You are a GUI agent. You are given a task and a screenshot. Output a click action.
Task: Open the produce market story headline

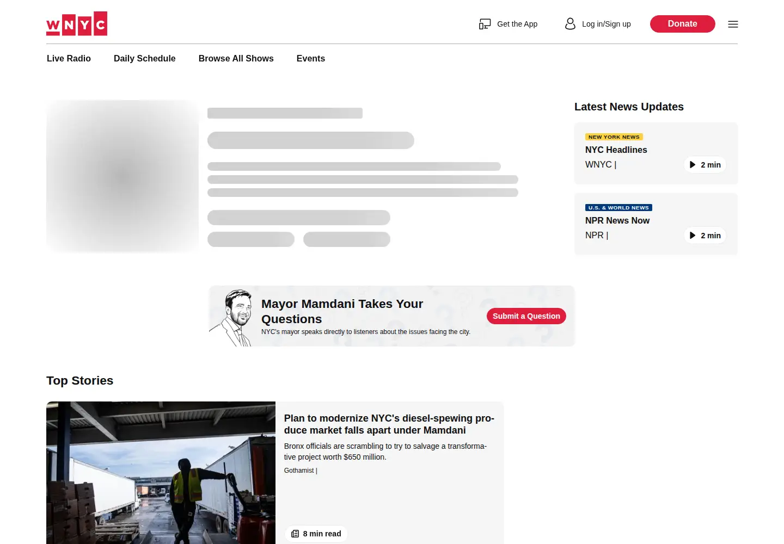tap(389, 424)
